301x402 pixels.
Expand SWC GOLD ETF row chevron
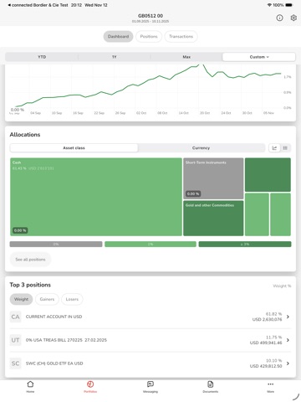pyautogui.click(x=288, y=363)
